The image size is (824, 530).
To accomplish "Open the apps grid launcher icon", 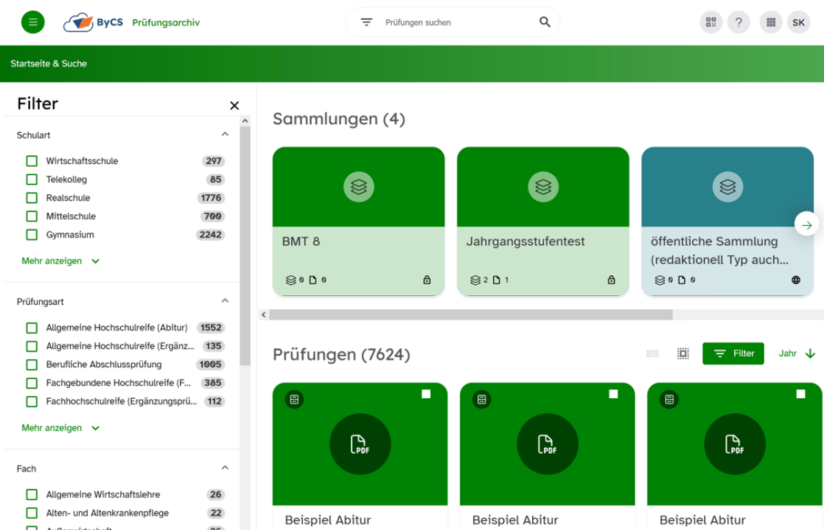I will click(770, 23).
